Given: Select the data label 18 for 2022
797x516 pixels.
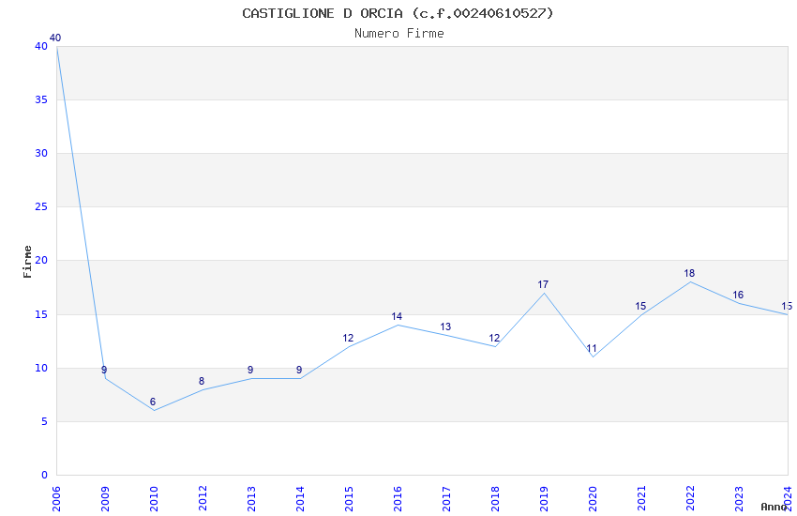Looking at the screenshot, I should [x=689, y=273].
